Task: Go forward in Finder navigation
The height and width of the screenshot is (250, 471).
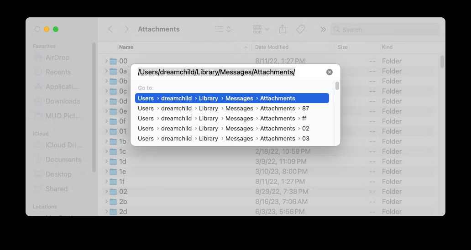Action: (126, 29)
